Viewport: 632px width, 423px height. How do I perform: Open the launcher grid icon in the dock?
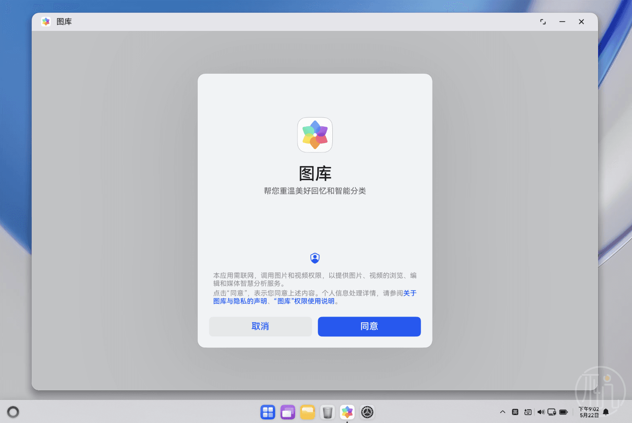[268, 412]
